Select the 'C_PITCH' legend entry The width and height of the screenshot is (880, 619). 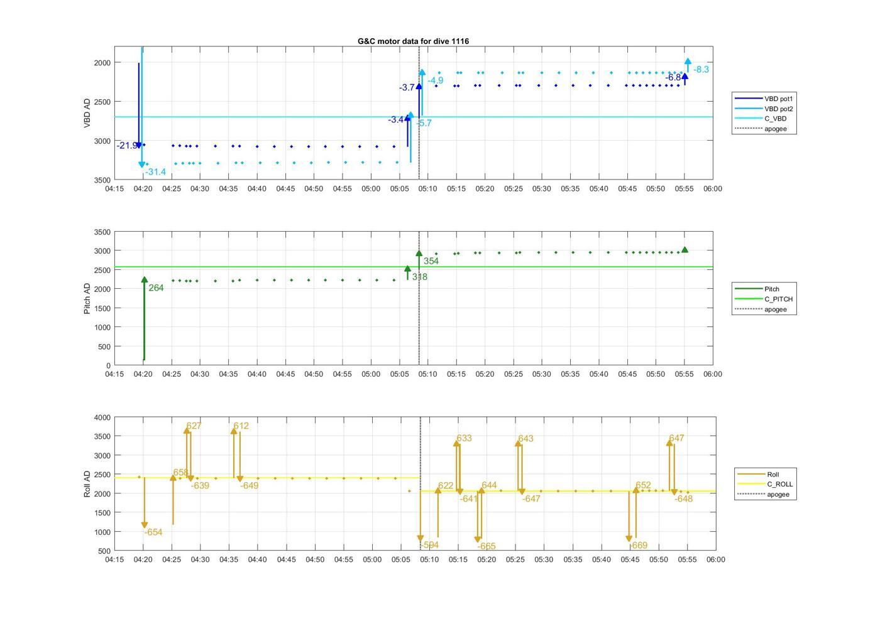764,299
